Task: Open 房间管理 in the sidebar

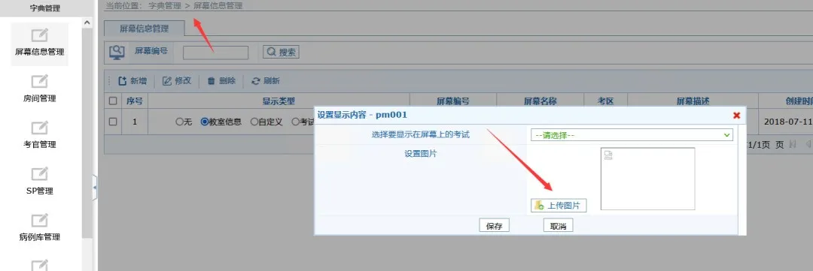Action: 39,89
